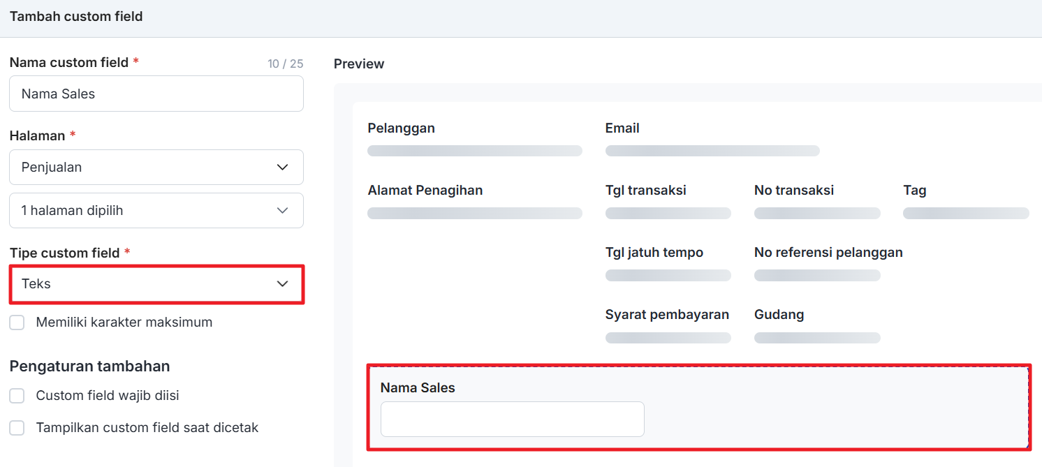The width and height of the screenshot is (1042, 467).
Task: Click the Nama custom field text input
Action: (156, 94)
